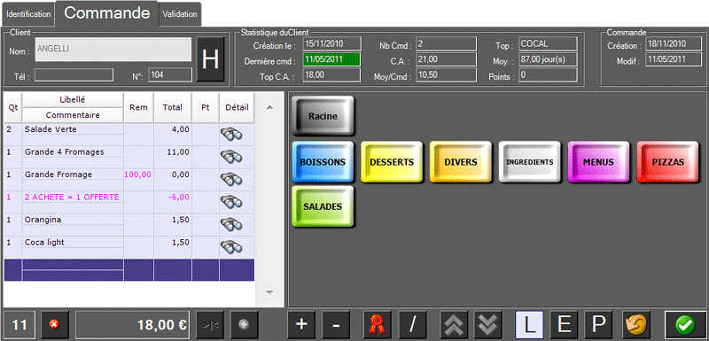Click the Qt column header
This screenshot has width=709, height=341.
pyautogui.click(x=13, y=107)
